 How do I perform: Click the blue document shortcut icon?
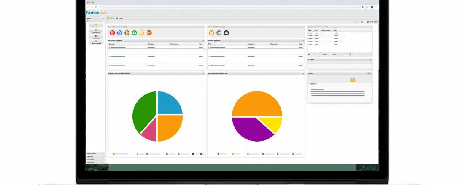119,33
